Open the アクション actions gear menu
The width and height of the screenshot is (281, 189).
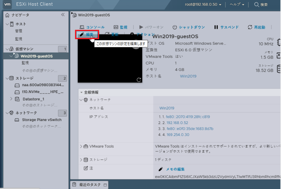[x=142, y=34]
